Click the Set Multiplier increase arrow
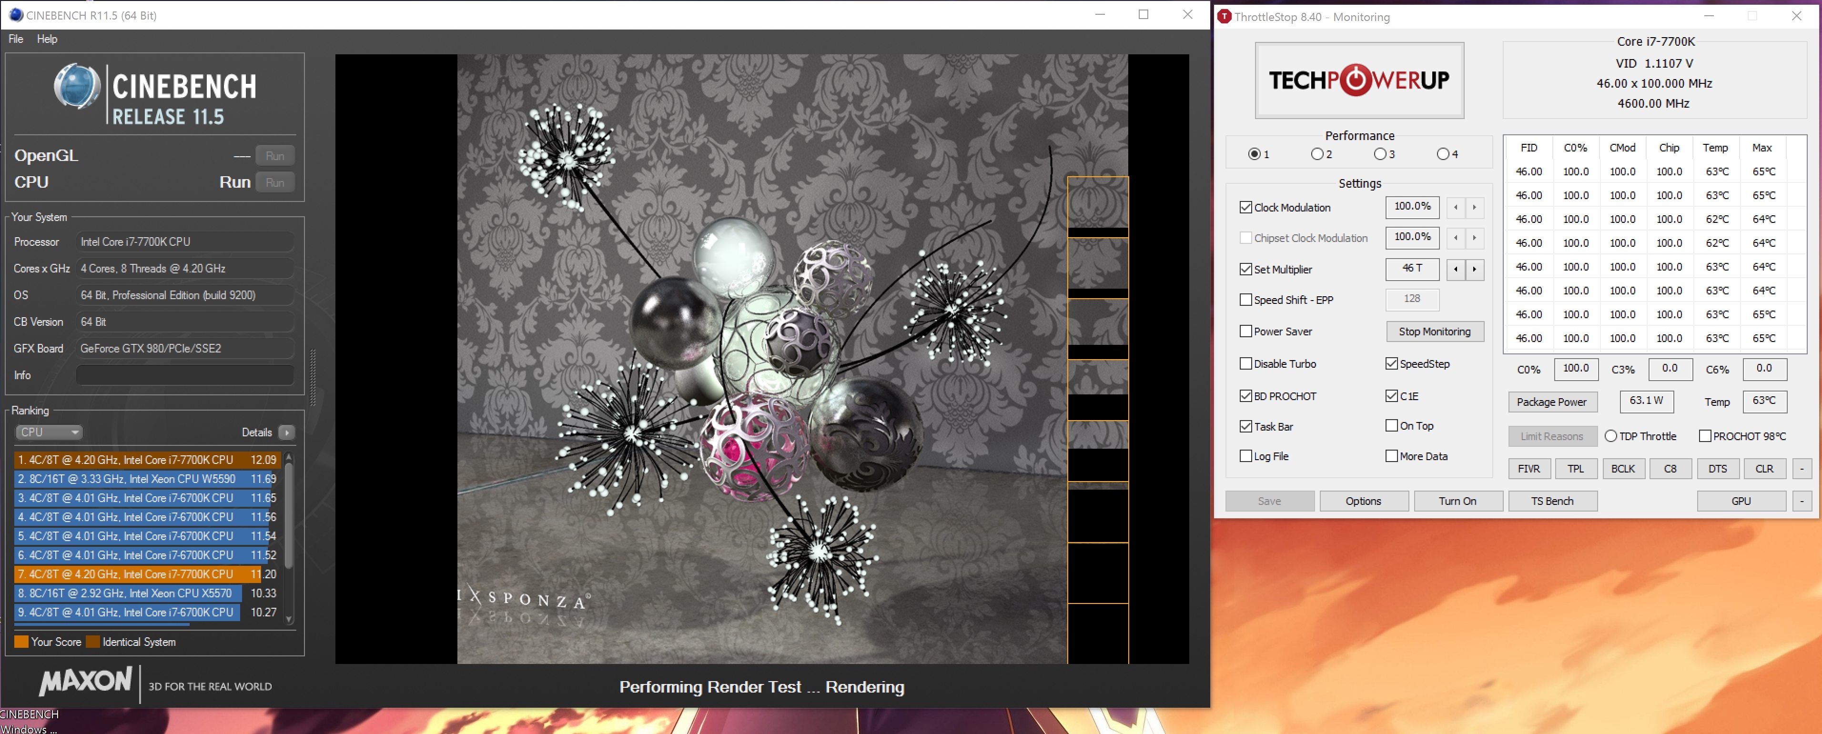This screenshot has width=1822, height=734. (1474, 269)
